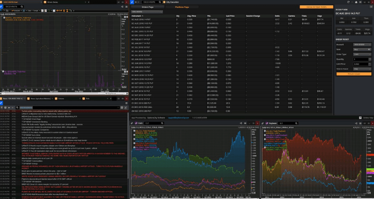Click the support email link in footer
Screen dimensions: 374x199
178,117
